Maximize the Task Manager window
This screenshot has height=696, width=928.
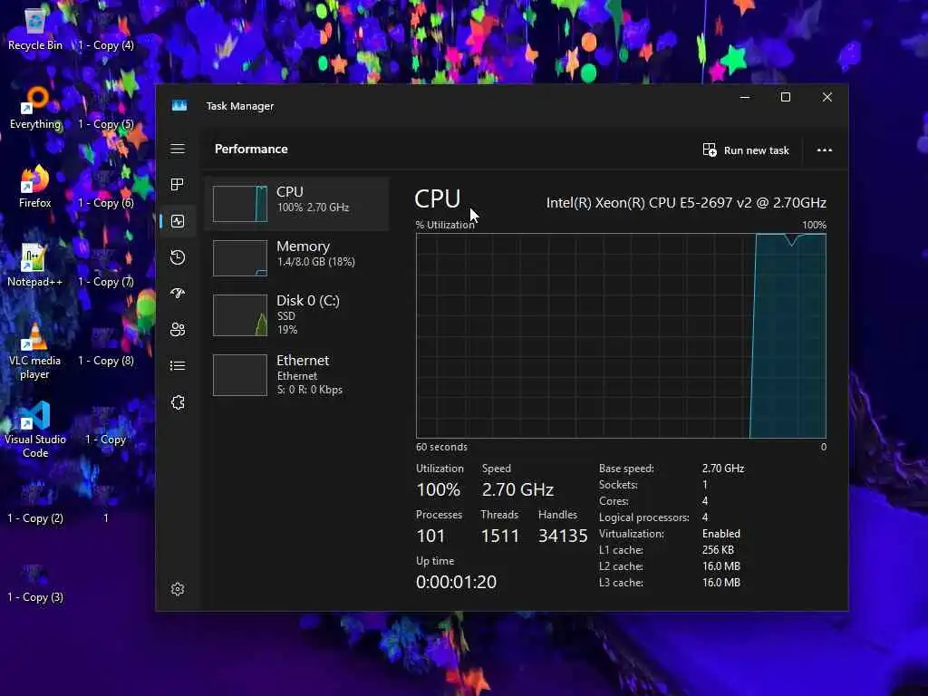coord(786,97)
